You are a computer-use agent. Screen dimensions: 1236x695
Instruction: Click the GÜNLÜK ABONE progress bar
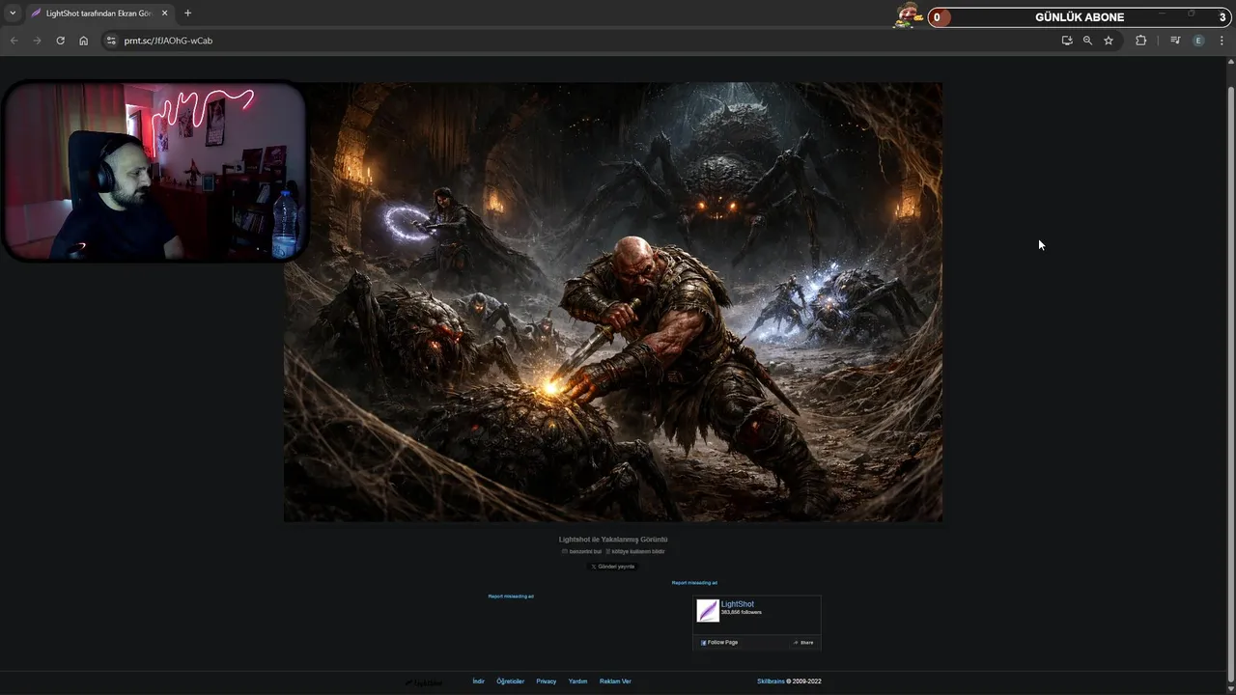1080,17
